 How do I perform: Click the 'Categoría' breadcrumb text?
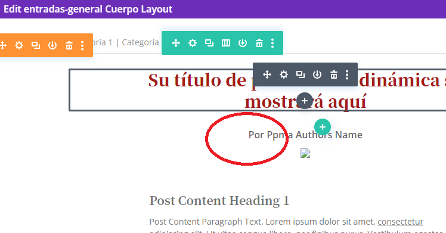tap(140, 42)
